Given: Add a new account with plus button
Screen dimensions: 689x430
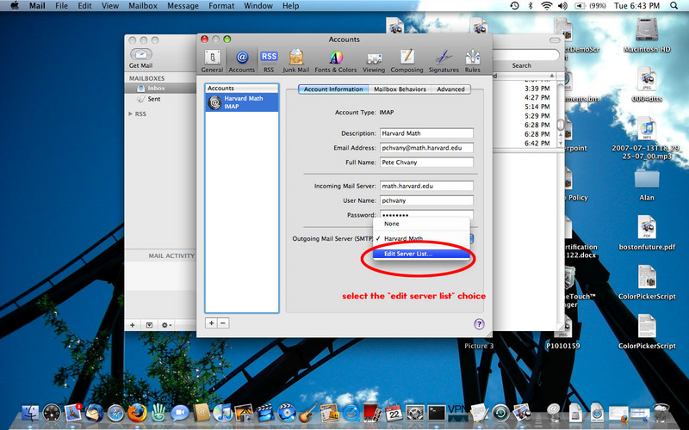Looking at the screenshot, I should coord(212,322).
